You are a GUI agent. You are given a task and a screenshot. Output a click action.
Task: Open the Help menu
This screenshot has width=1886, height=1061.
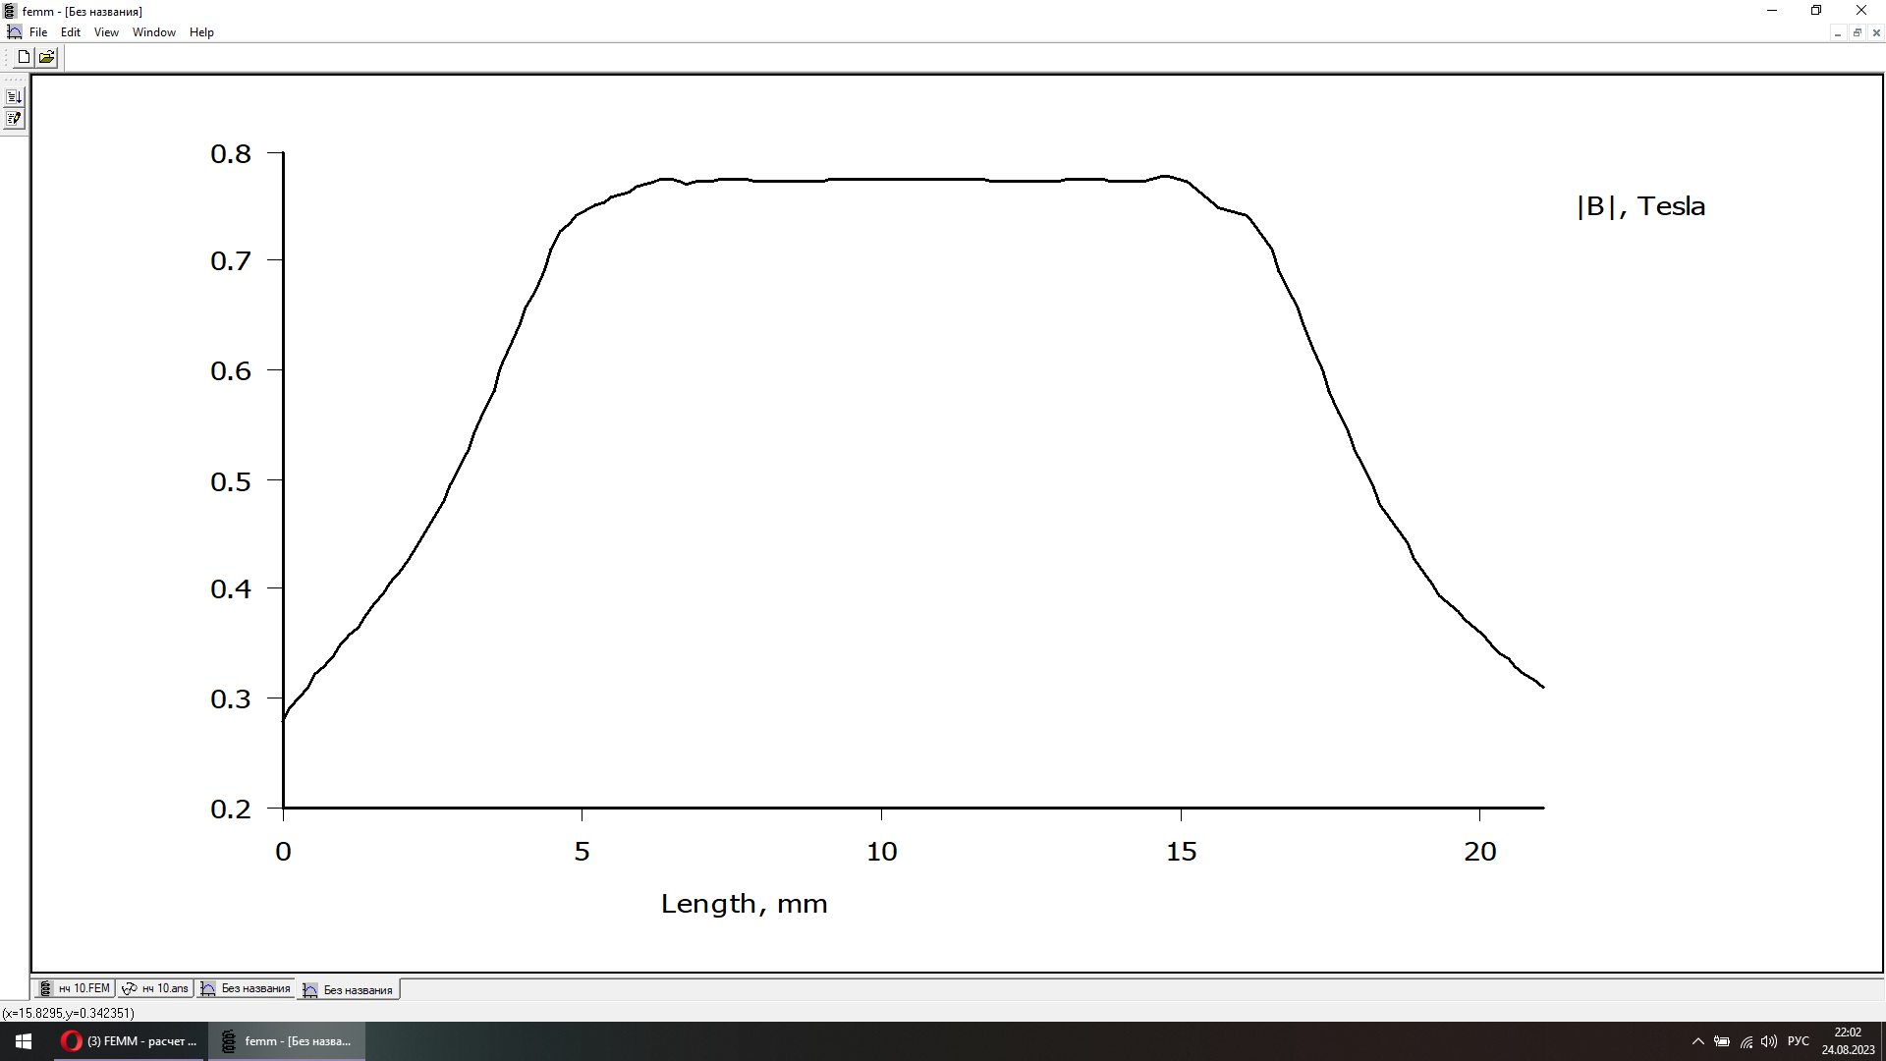pyautogui.click(x=201, y=32)
